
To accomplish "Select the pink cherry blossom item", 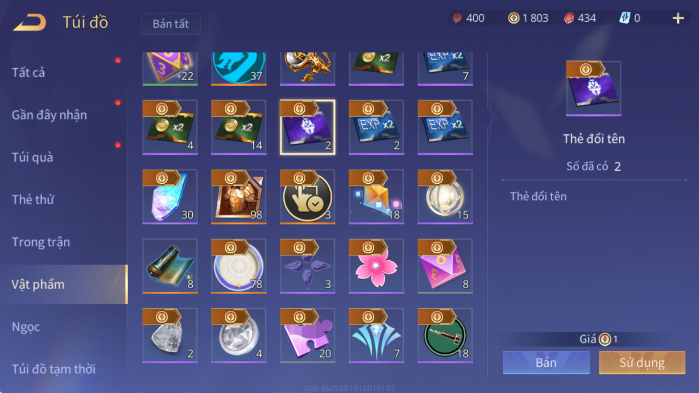I will [376, 266].
